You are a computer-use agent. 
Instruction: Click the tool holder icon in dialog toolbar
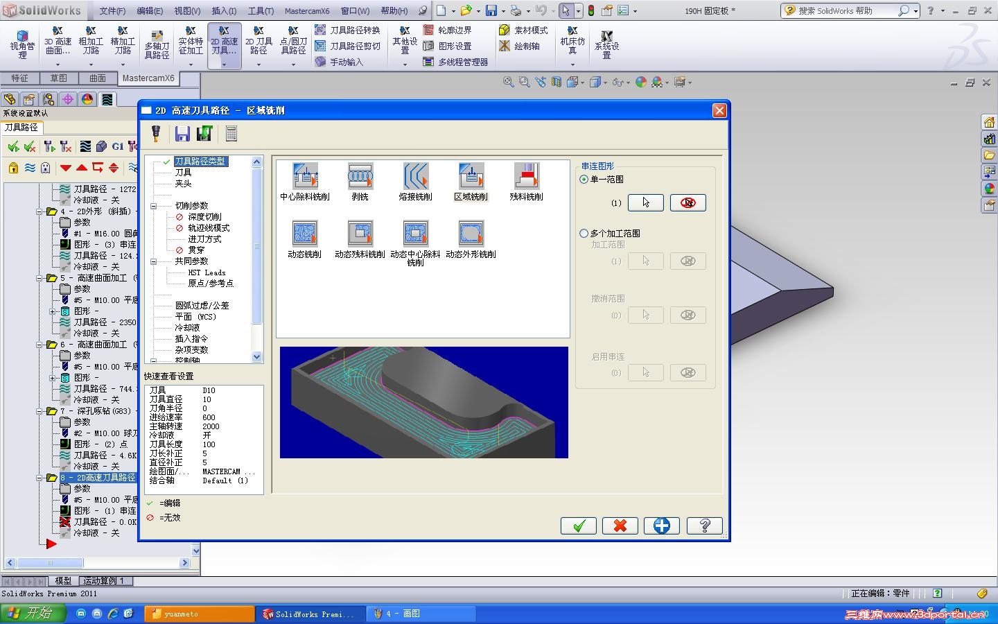pyautogui.click(x=157, y=133)
